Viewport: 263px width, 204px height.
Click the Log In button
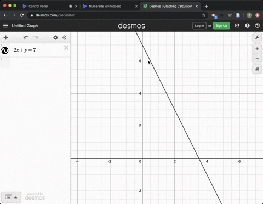coord(199,26)
